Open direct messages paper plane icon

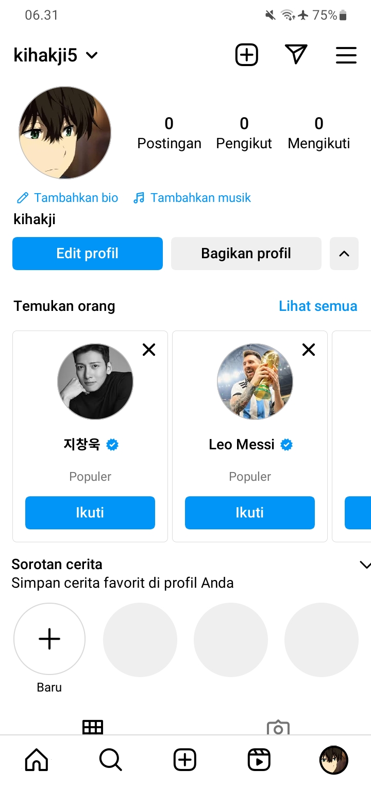296,54
